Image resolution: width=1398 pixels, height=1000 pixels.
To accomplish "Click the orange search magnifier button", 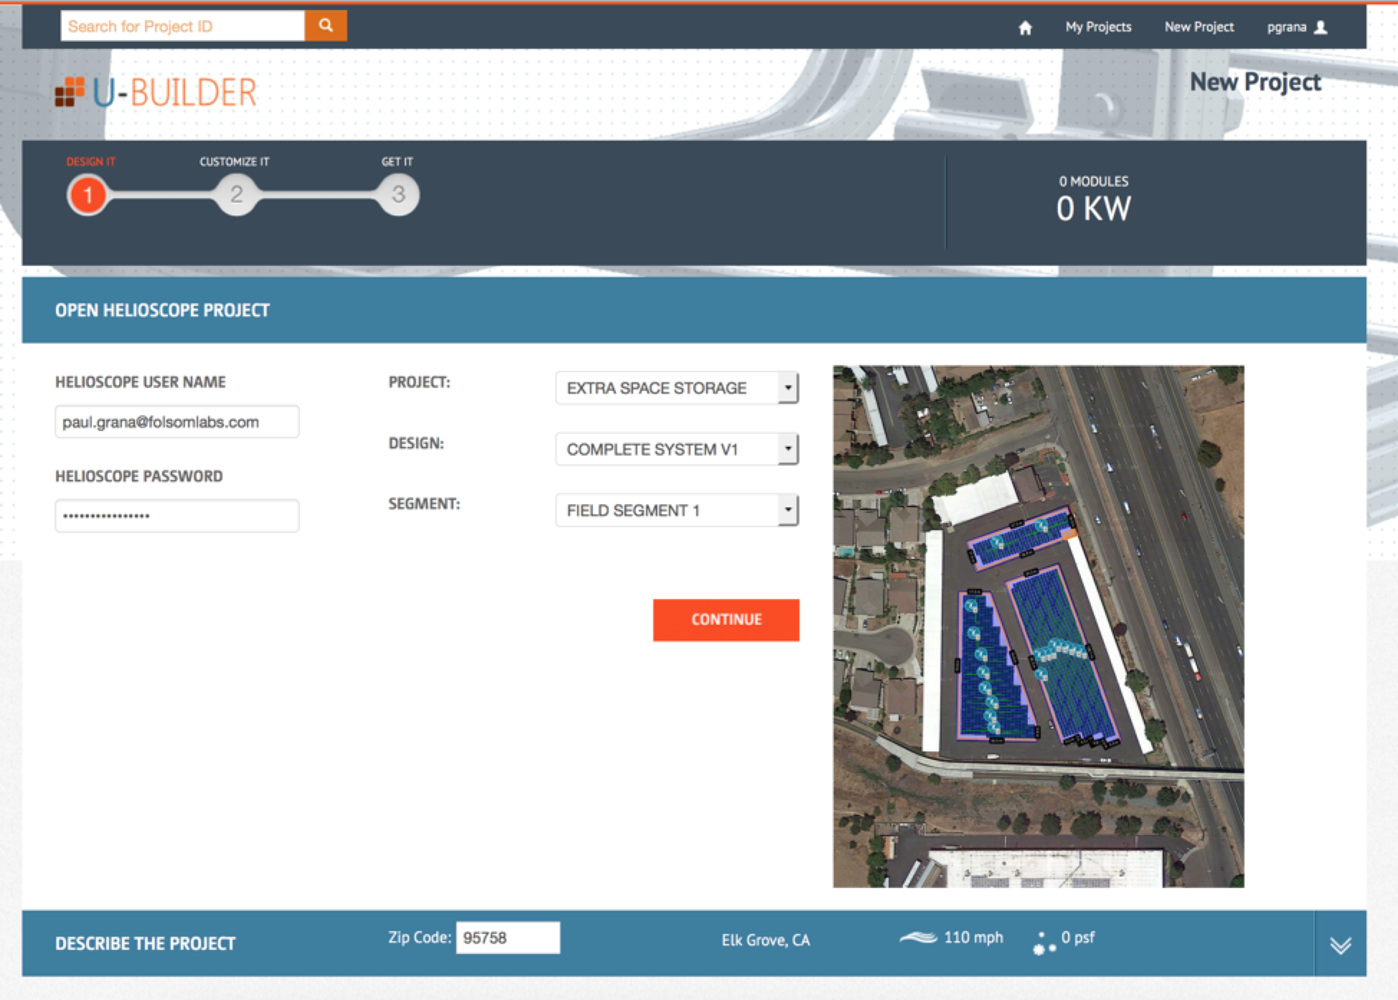I will coord(326,26).
